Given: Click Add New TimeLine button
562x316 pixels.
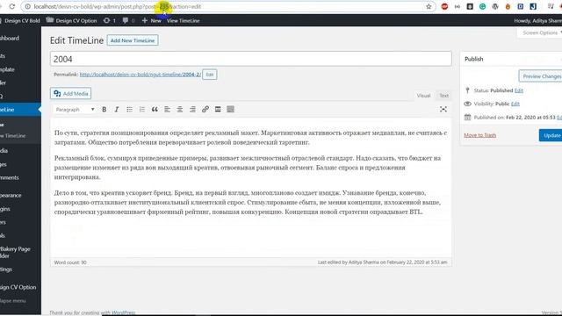Looking at the screenshot, I should [133, 40].
